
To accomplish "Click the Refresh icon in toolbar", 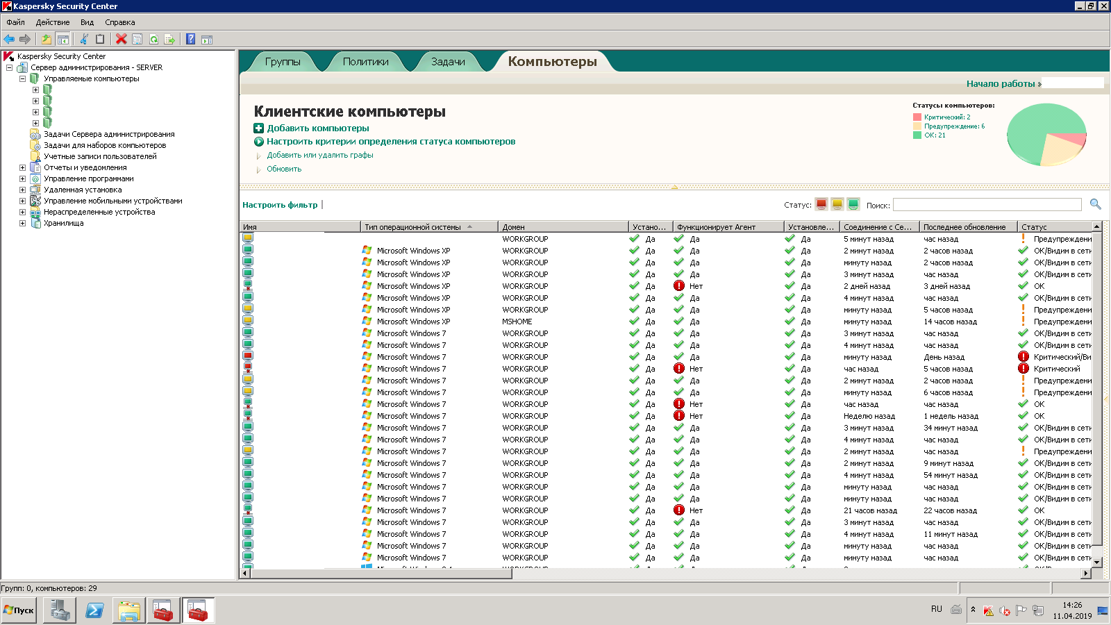I will coord(153,40).
